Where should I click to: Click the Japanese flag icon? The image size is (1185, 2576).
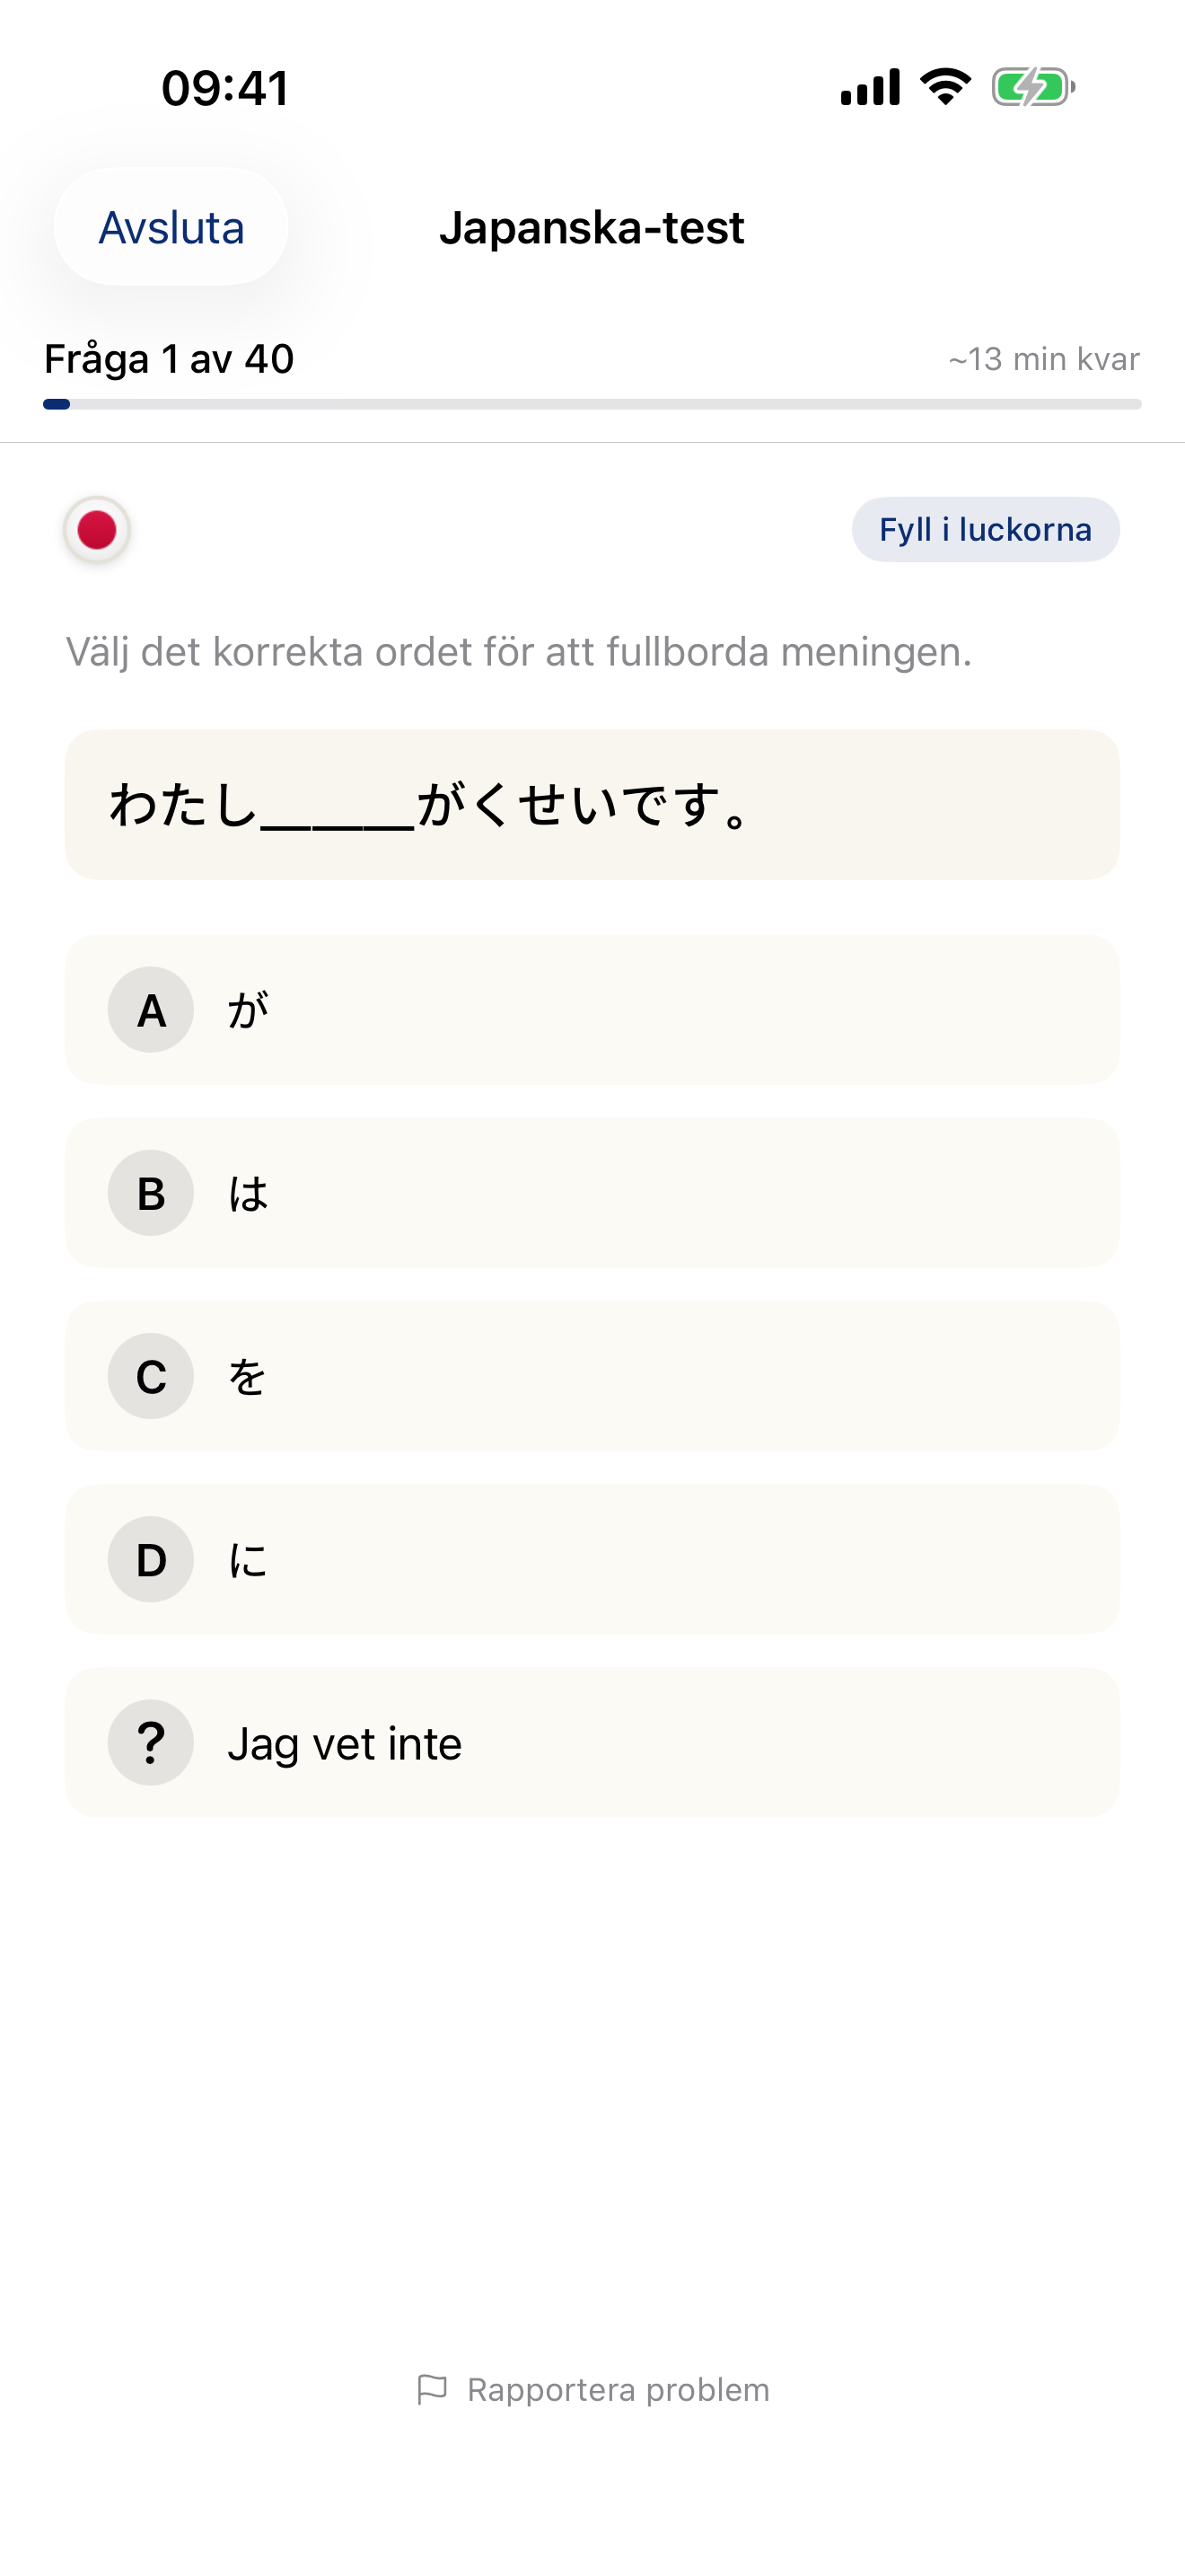click(x=96, y=530)
